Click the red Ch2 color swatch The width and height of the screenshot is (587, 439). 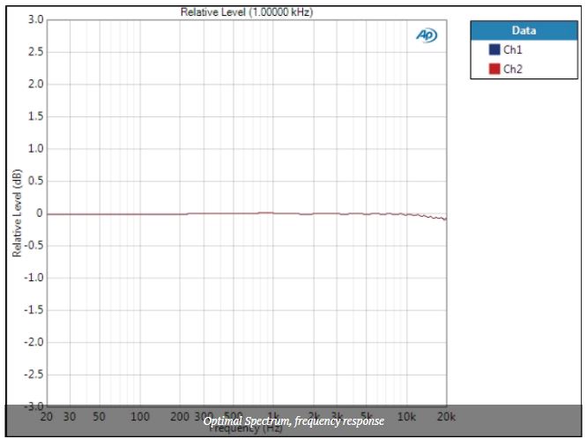(x=494, y=69)
